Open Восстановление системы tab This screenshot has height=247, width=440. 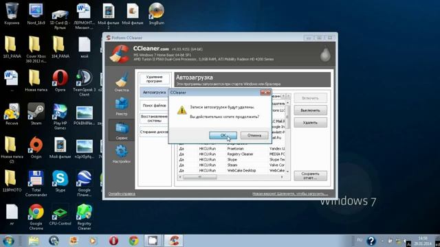(x=154, y=119)
